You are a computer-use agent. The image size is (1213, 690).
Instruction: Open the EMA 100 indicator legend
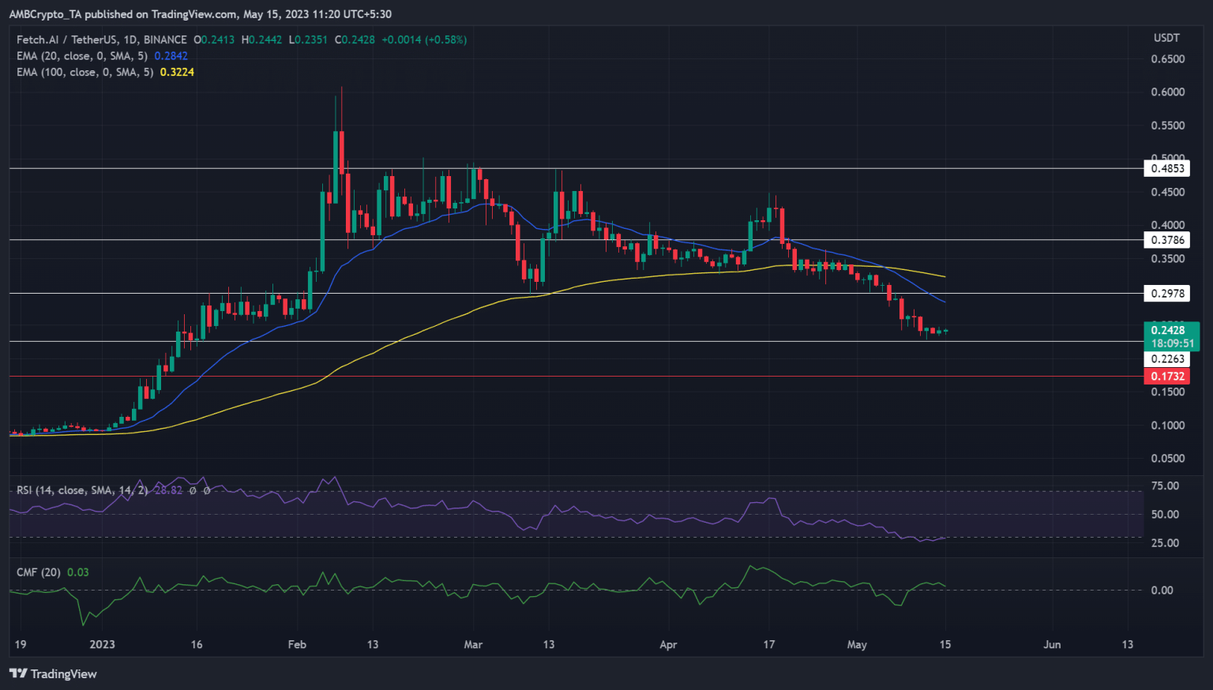pyautogui.click(x=85, y=72)
